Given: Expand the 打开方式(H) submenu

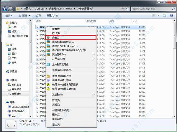Looking at the screenshot, I should coord(94,59).
